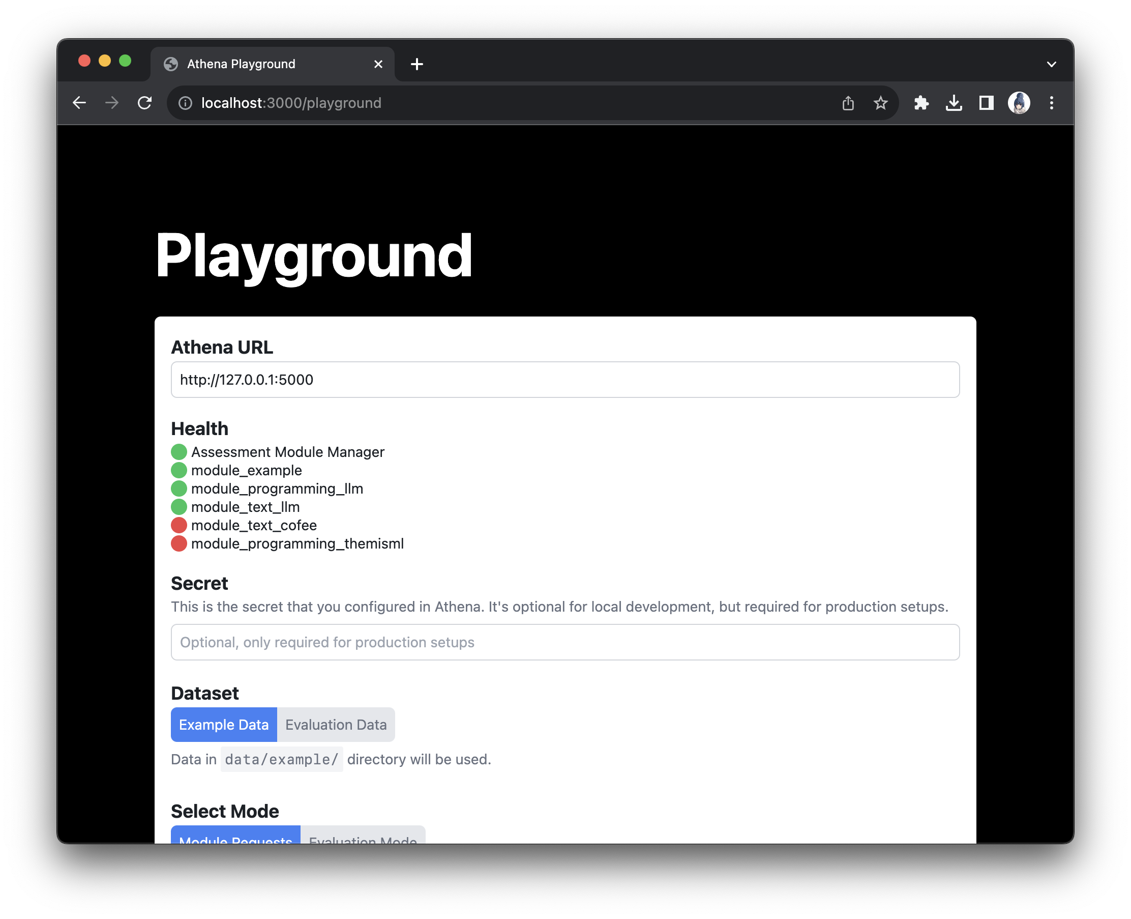
Task: Open a new tab with plus button
Action: pos(417,64)
